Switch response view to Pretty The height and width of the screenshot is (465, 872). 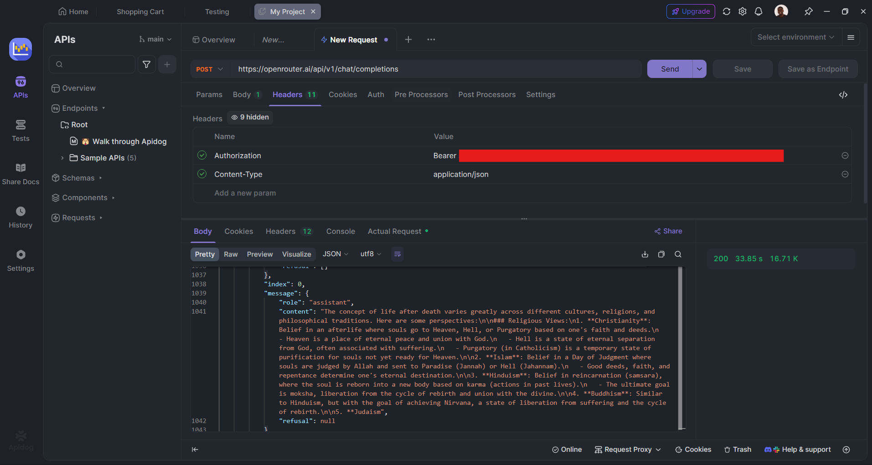(x=205, y=254)
